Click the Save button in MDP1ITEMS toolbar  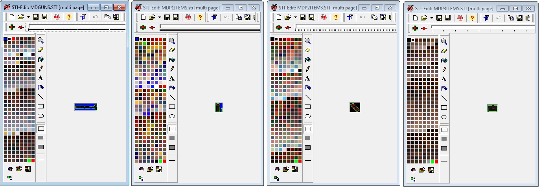167,17
